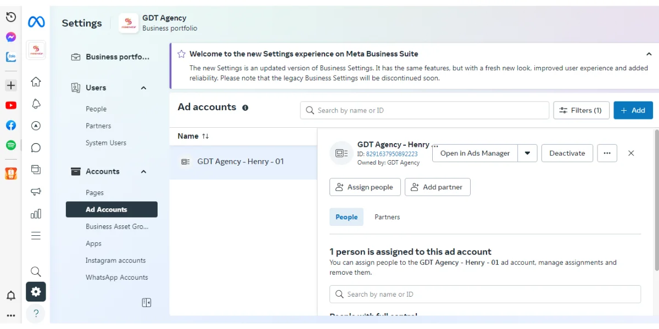The height and width of the screenshot is (329, 659).
Task: Click the Meta logo
Action: coord(36,22)
